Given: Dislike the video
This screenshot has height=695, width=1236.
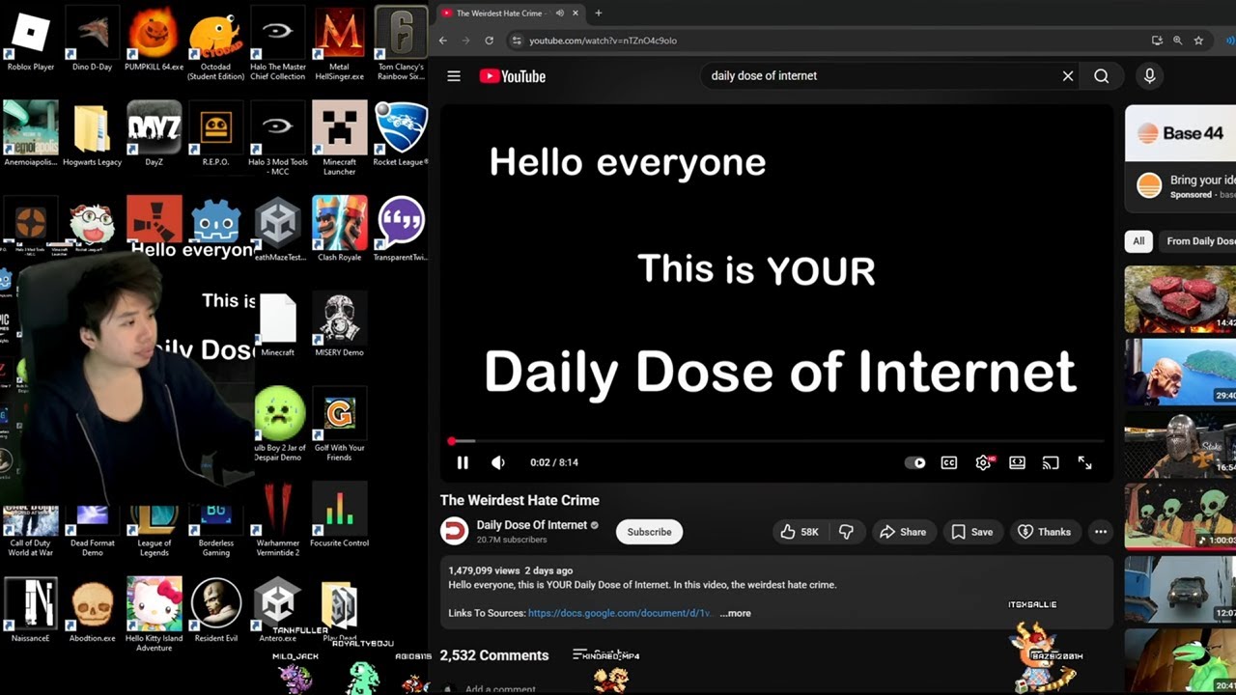Looking at the screenshot, I should tap(847, 532).
